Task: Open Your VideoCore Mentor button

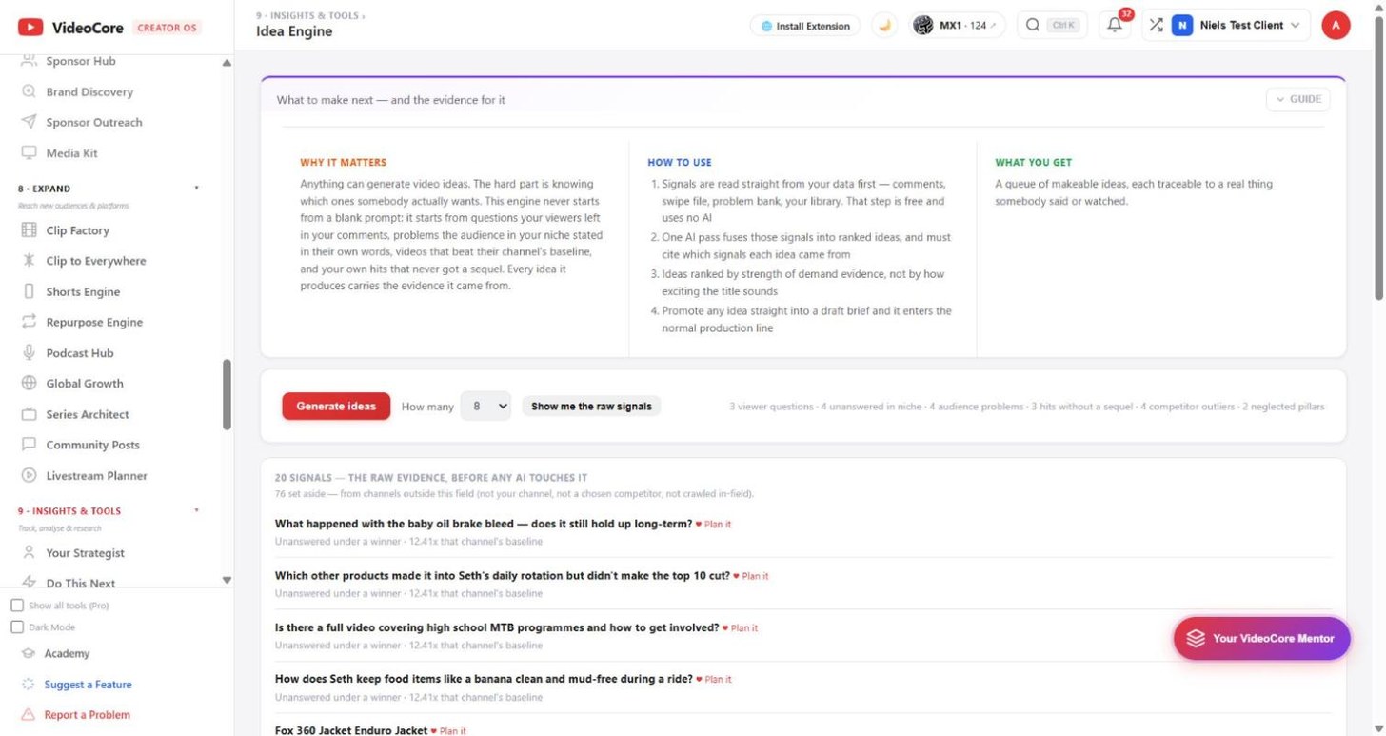Action: (1261, 639)
